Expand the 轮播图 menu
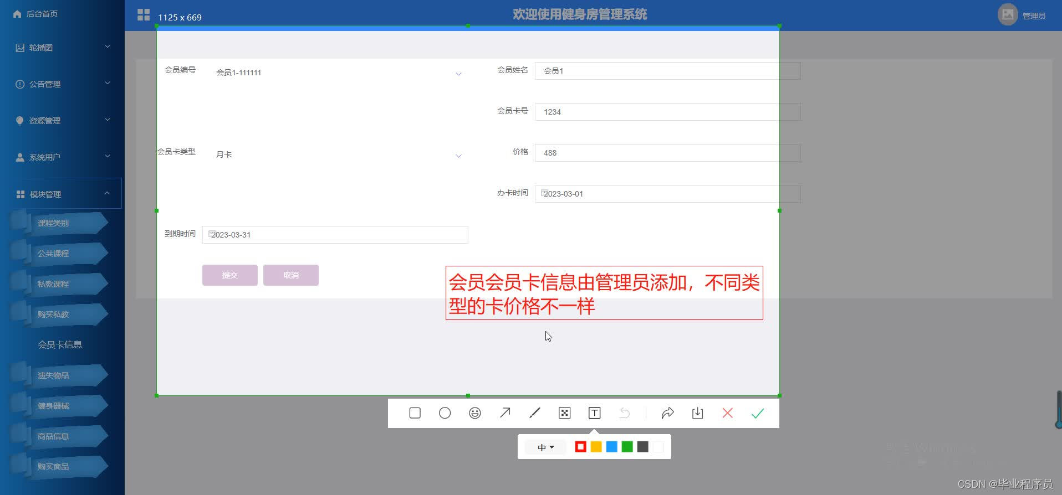This screenshot has height=495, width=1062. (x=62, y=48)
